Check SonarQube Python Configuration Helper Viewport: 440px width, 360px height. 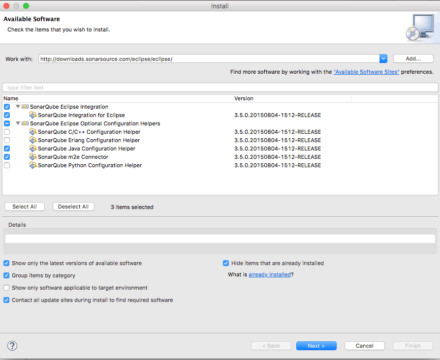coord(7,165)
